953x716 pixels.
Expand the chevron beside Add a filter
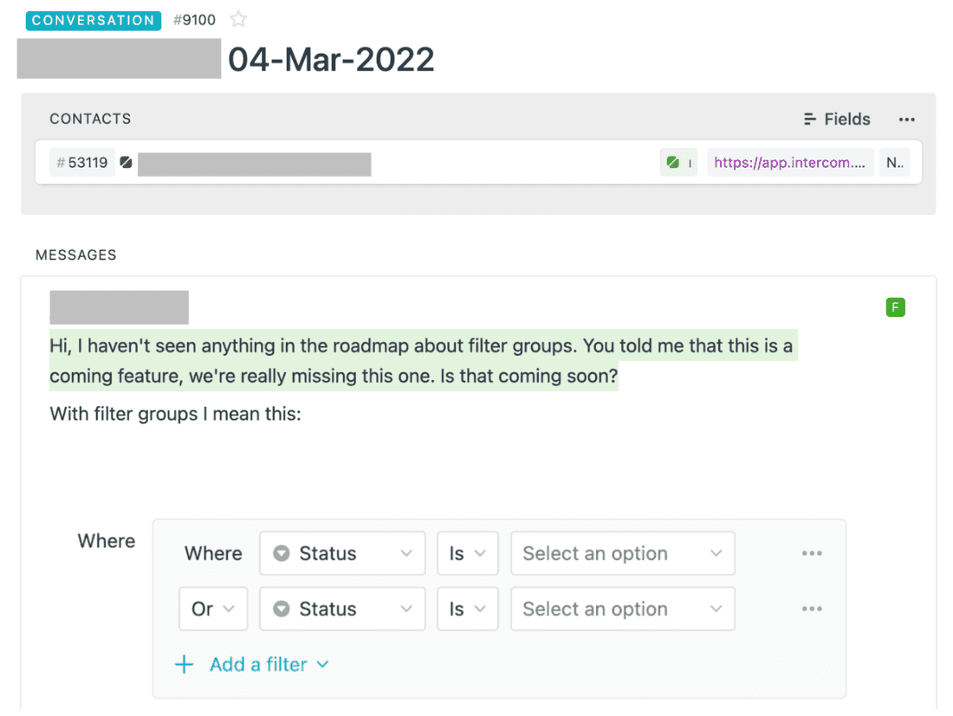click(x=321, y=664)
